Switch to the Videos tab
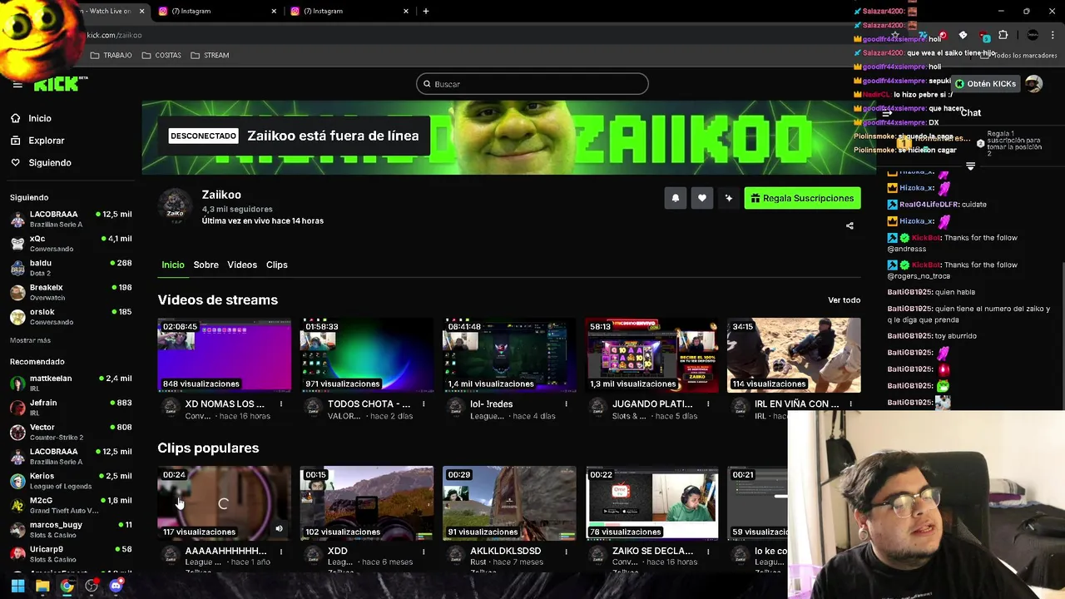 (x=242, y=265)
